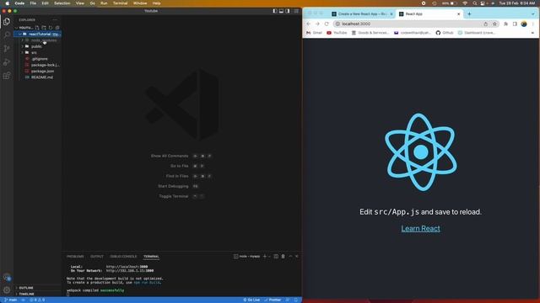Toggle primary sidebar layout icon
This screenshot has width=540, height=303.
tap(275, 11)
